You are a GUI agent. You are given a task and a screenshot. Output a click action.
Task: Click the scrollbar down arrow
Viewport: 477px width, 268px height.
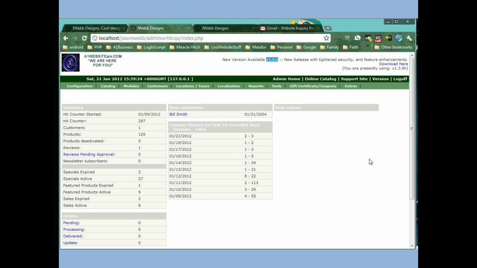(x=412, y=246)
